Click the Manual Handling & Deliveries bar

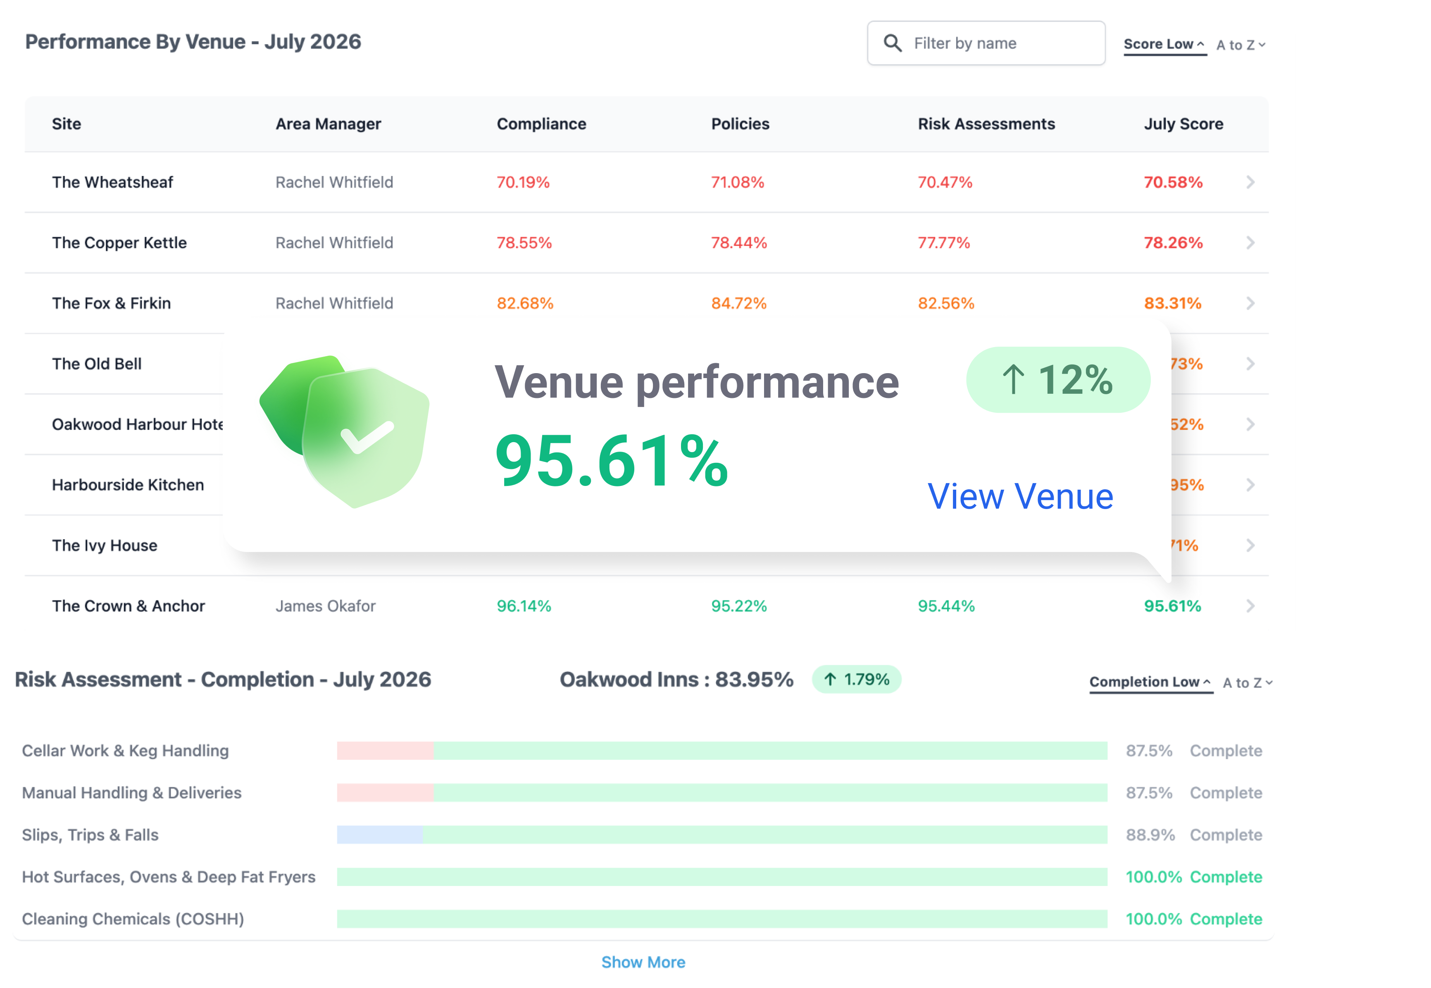[721, 793]
